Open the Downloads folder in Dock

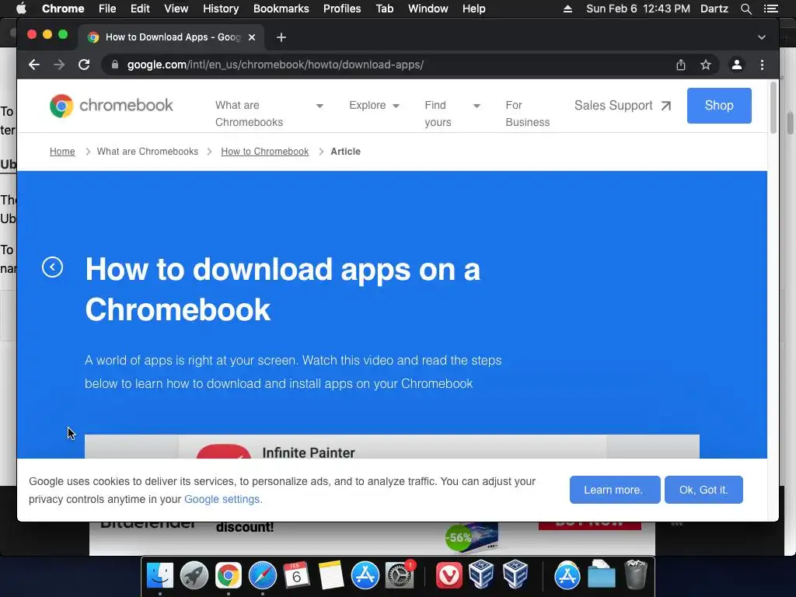point(602,574)
